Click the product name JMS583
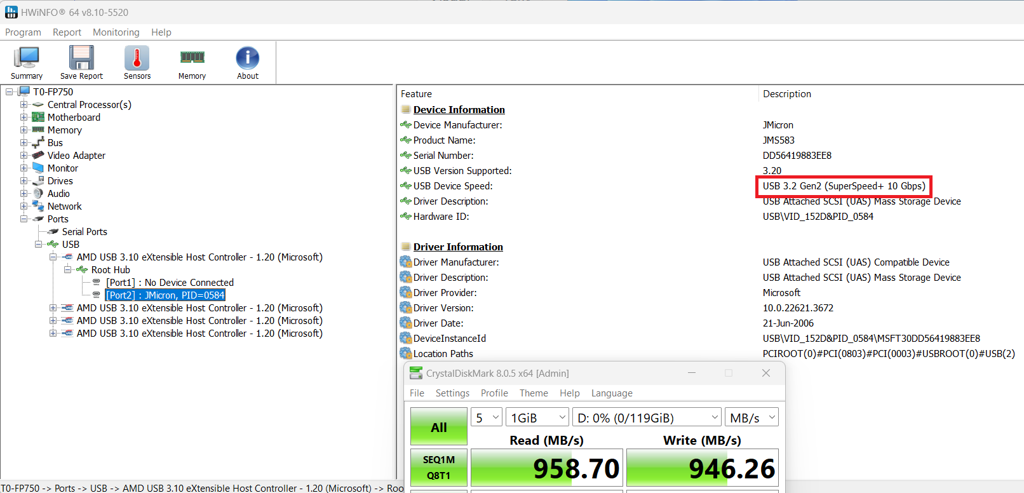 [779, 140]
